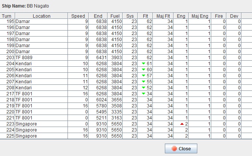Image resolution: width=252 pixels, height=156 pixels.
Task: Select Singapore location in turn 223 row
Action: point(41,124)
